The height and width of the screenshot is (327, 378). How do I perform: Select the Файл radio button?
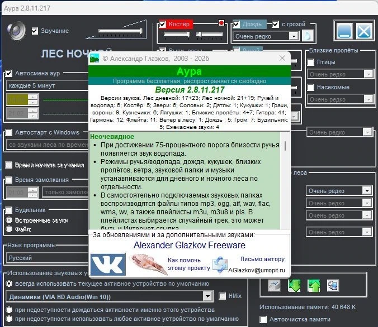9,229
